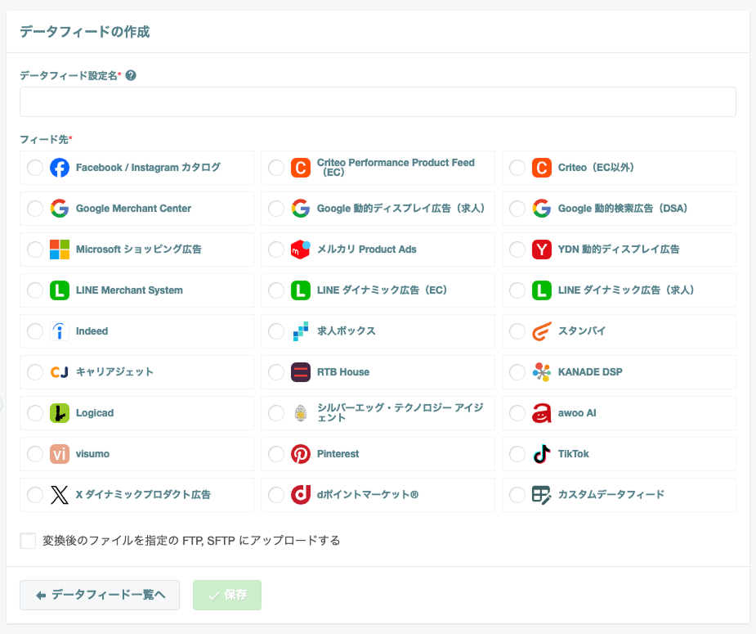Select Google Merchant Center radio button
Viewport: 756px width, 634px height.
34,209
